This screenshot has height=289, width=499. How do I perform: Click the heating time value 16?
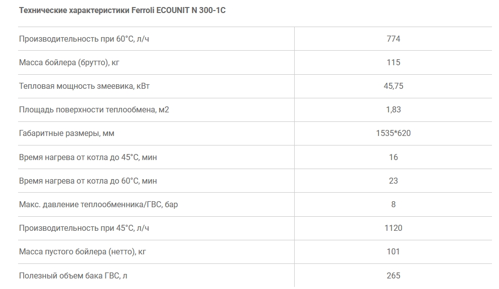click(394, 158)
